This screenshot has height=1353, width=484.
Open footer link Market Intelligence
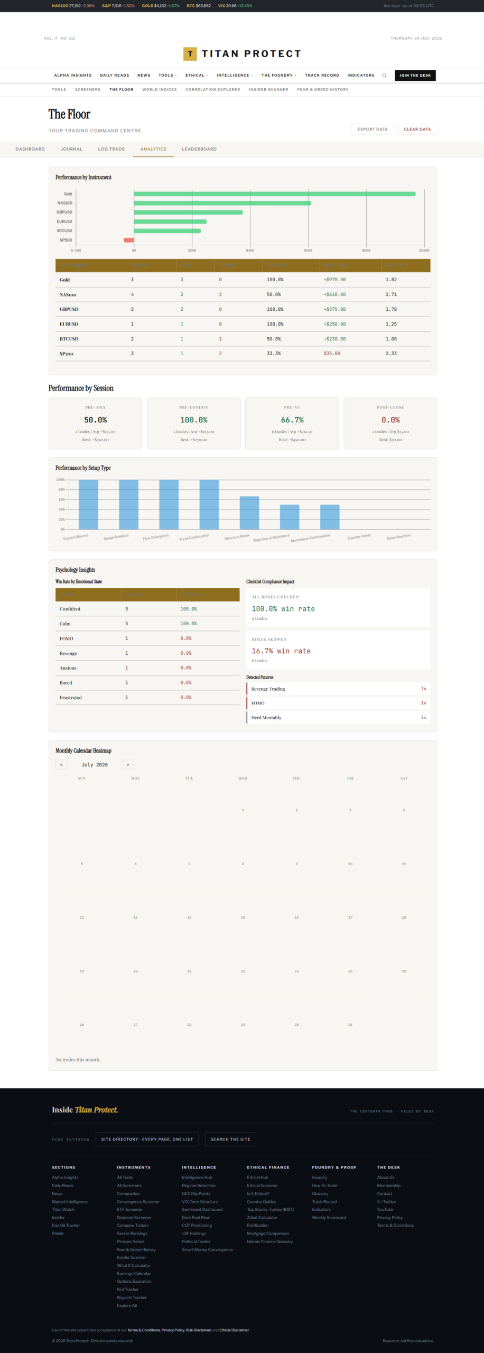pyautogui.click(x=70, y=1202)
